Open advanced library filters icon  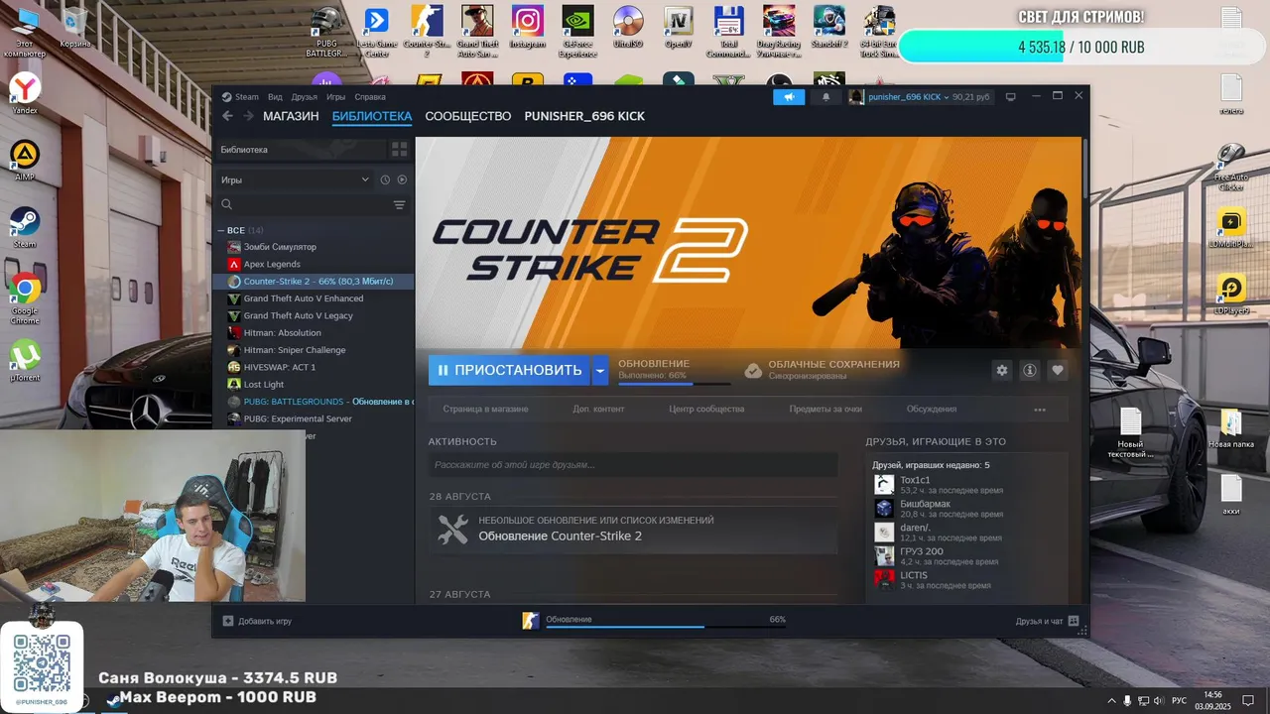(399, 205)
